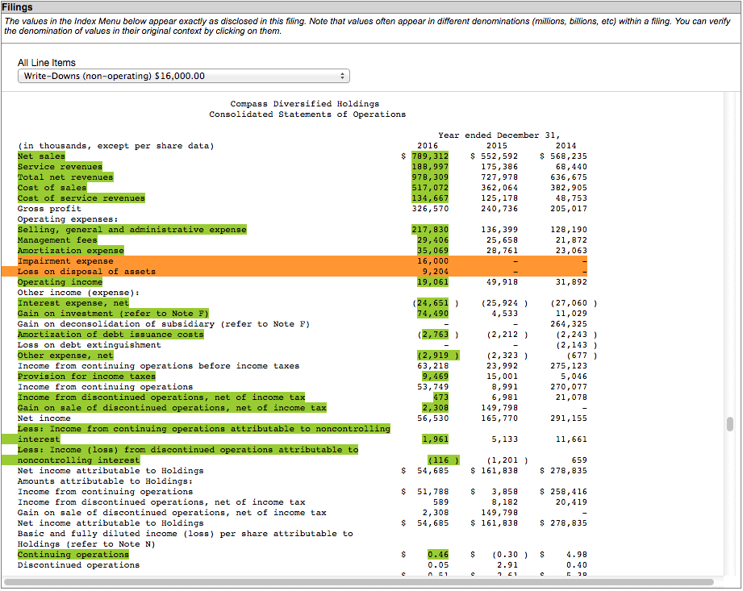Select the Other expense, net label
The height and width of the screenshot is (591, 743).
65,356
